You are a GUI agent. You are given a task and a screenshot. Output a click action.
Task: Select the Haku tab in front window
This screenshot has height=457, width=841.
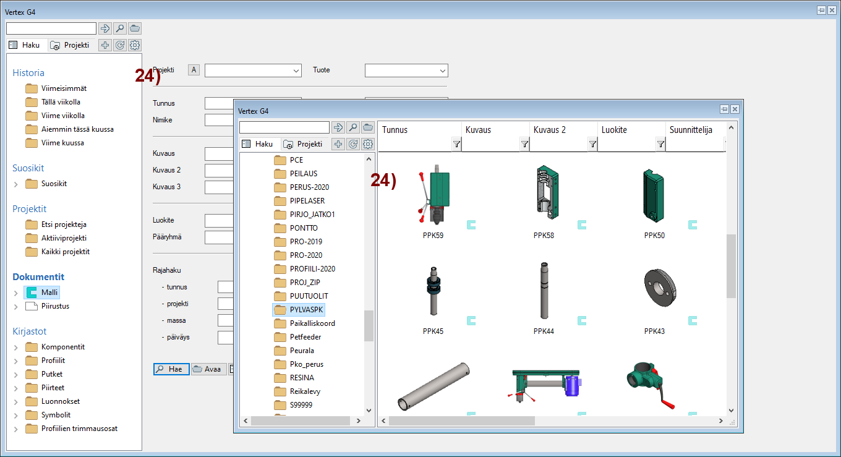coord(258,144)
